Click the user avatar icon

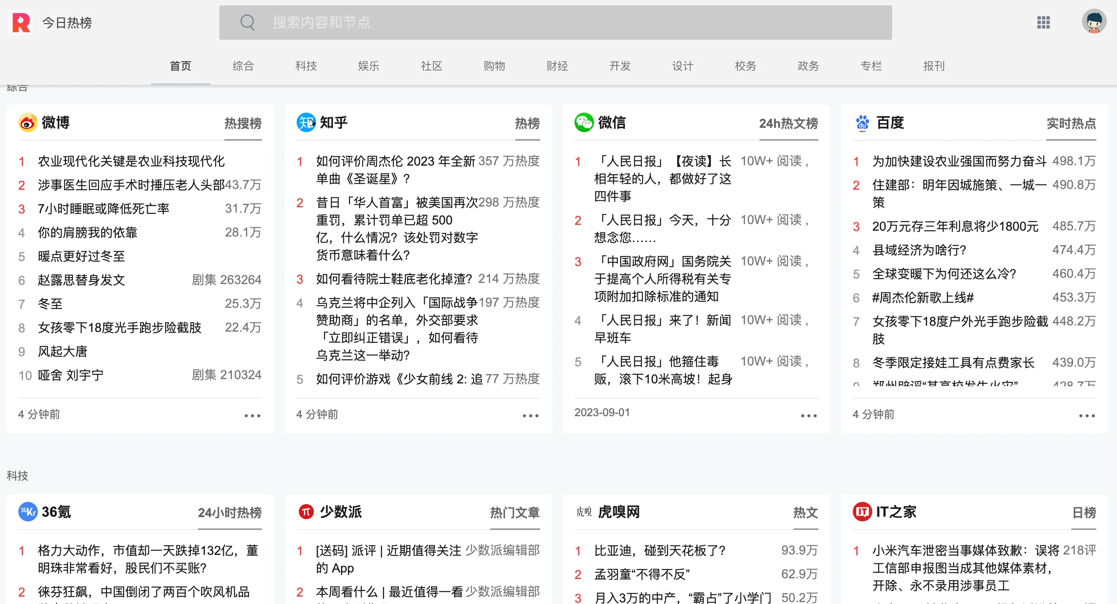(x=1094, y=22)
